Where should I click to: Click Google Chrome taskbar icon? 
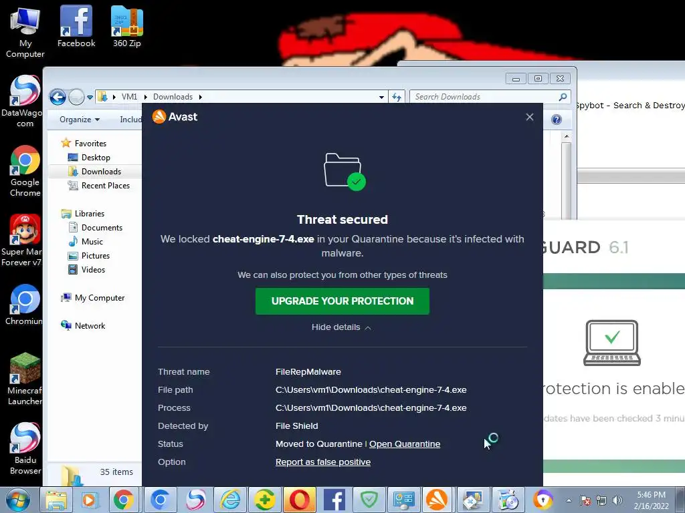124,500
